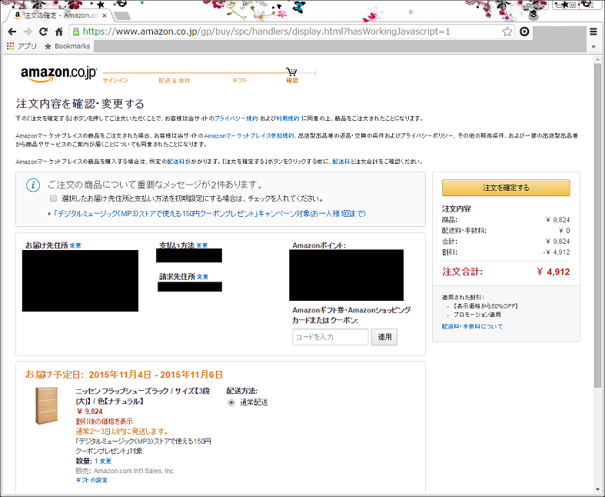Expand the 150円クーポンプレゼント campaign message
The image size is (605, 497).
pyautogui.click(x=209, y=214)
